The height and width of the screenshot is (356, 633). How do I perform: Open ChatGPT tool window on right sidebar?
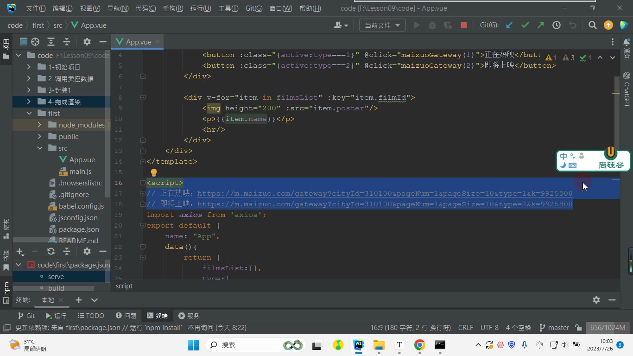[x=627, y=89]
